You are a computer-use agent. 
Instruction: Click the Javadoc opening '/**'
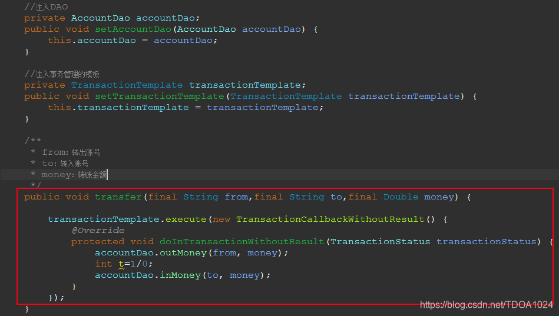(x=33, y=141)
